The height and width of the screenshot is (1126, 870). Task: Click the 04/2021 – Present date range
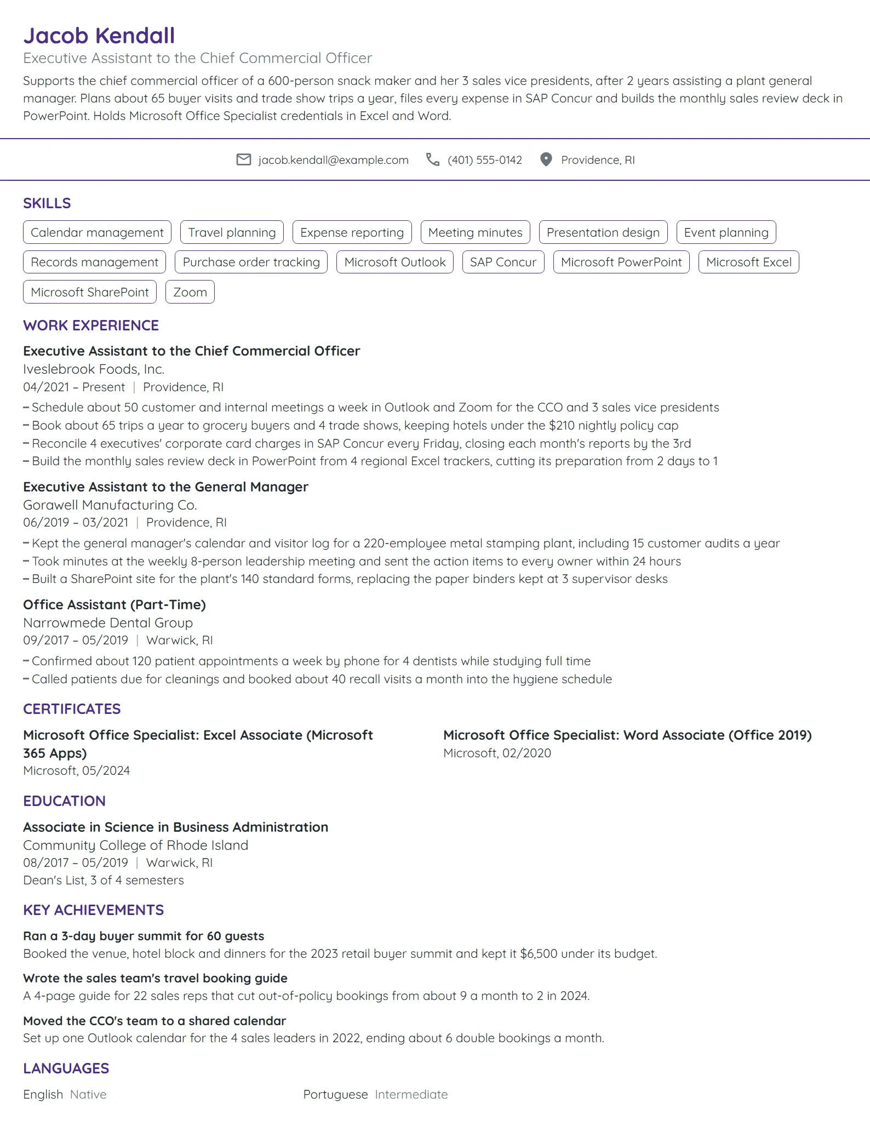(x=74, y=387)
